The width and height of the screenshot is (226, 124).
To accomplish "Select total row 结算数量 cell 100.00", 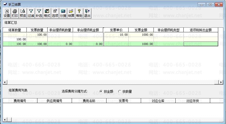I will [15, 44].
